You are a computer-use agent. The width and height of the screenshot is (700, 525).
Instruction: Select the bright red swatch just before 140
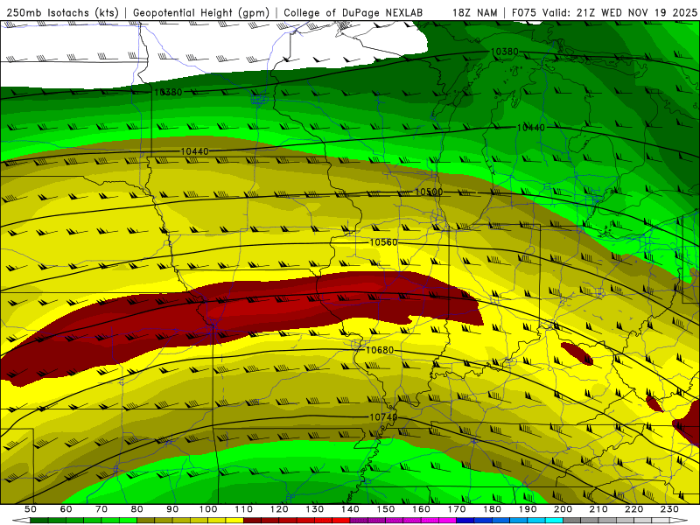(341, 521)
